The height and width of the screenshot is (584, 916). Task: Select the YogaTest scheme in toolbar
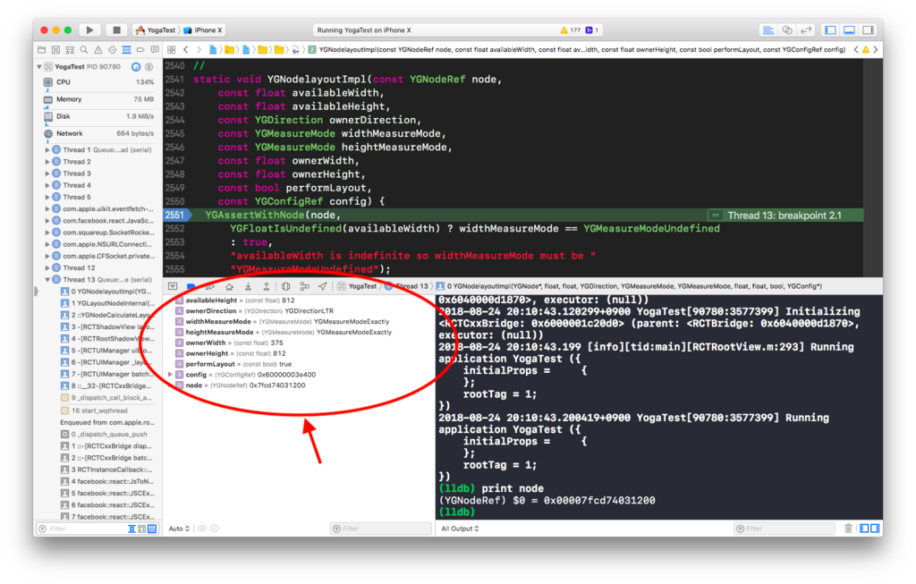pyautogui.click(x=156, y=30)
